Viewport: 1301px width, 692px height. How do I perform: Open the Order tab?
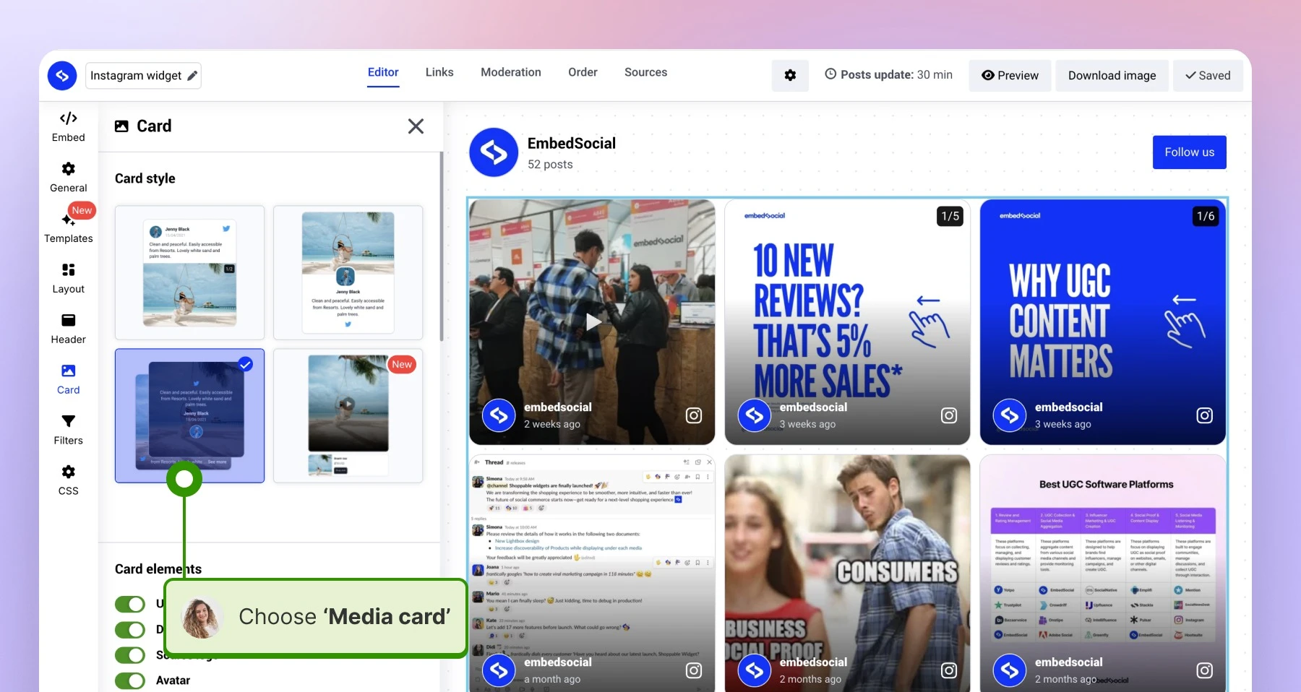click(x=583, y=72)
